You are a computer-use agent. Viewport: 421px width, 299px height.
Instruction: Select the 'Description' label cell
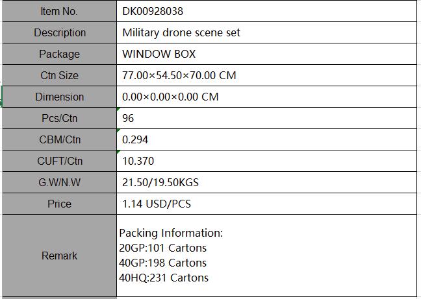pos(59,32)
